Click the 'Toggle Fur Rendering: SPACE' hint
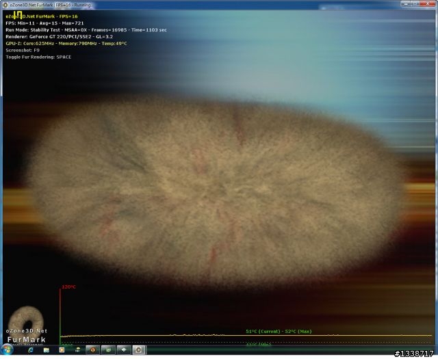Screen dimensions: 438x359 pyautogui.click(x=38, y=57)
